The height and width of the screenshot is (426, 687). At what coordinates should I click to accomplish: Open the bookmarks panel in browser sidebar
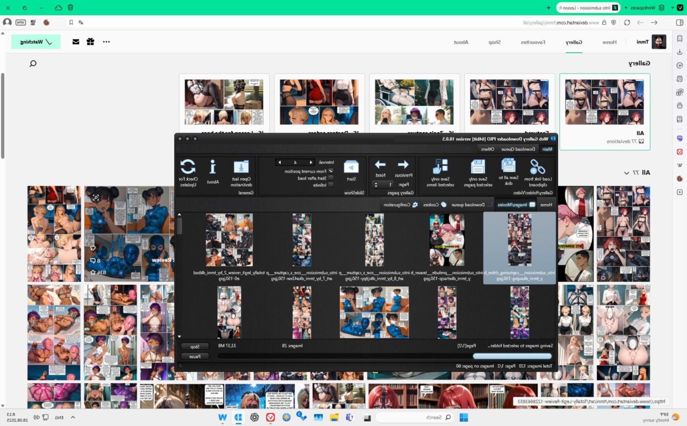(680, 39)
